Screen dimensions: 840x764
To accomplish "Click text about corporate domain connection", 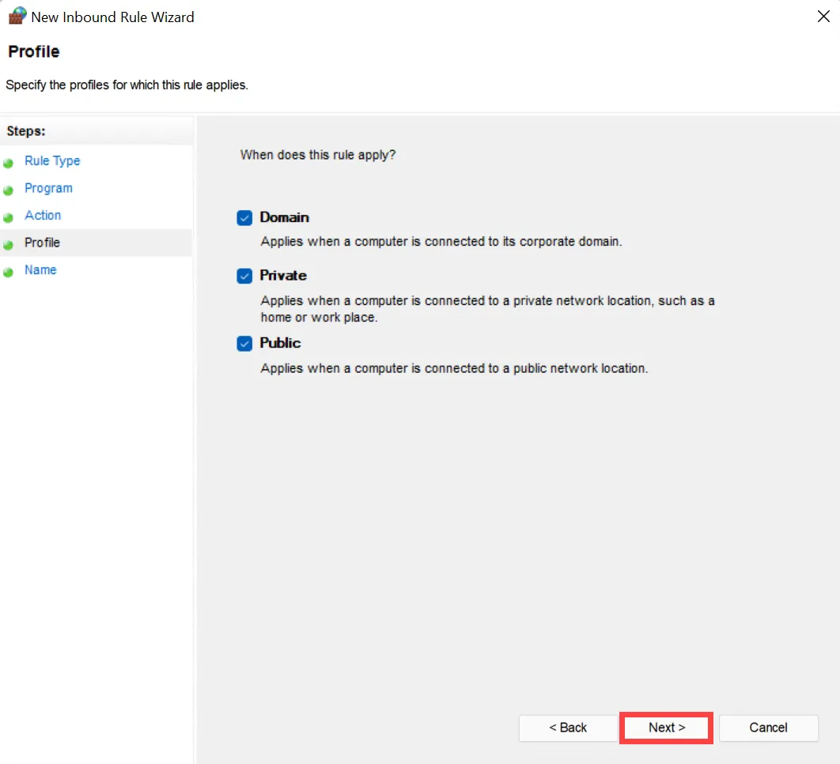I will pyautogui.click(x=441, y=242).
